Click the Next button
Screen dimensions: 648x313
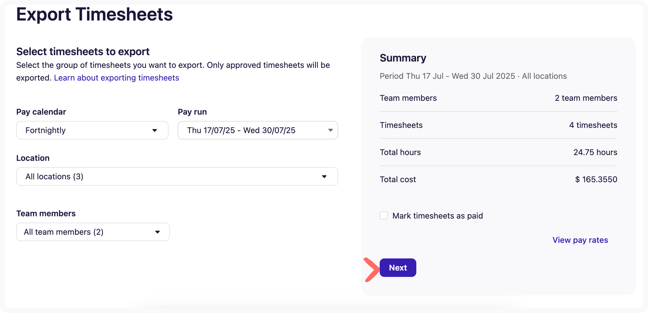click(398, 268)
